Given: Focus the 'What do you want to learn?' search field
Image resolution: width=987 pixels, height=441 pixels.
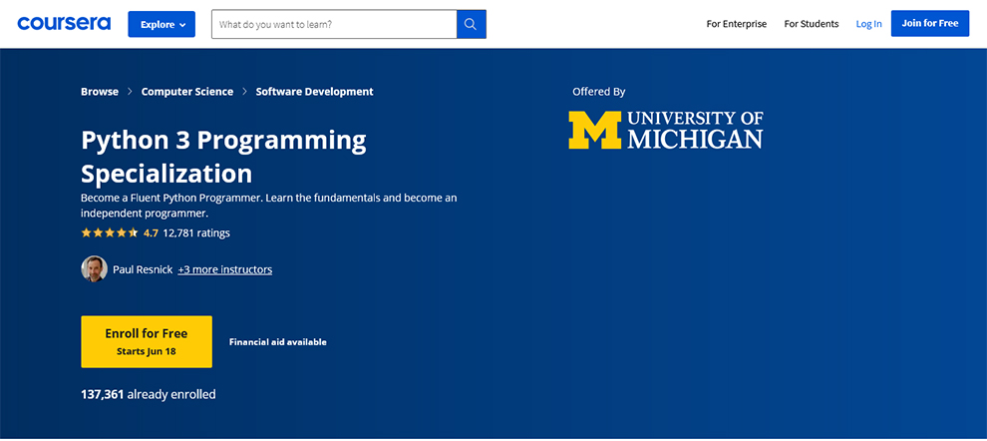Looking at the screenshot, I should point(334,24).
